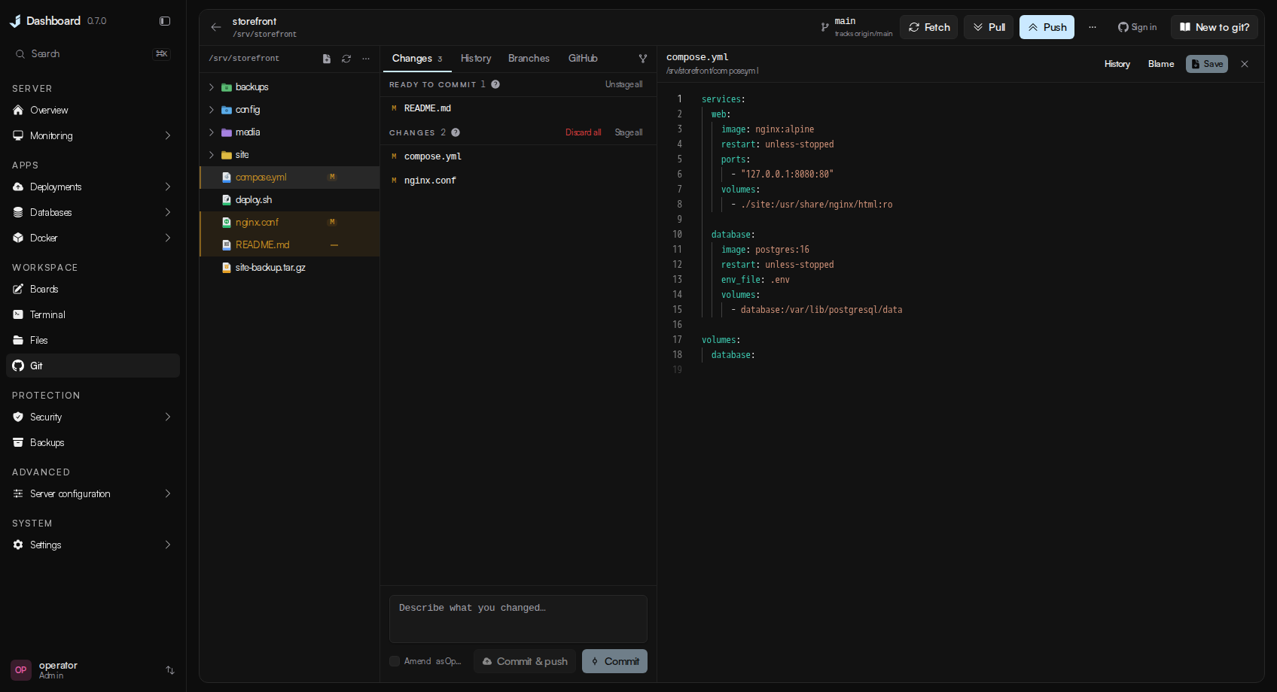1277x692 pixels.
Task: Expand the Server configuration submenu
Action: 168,493
